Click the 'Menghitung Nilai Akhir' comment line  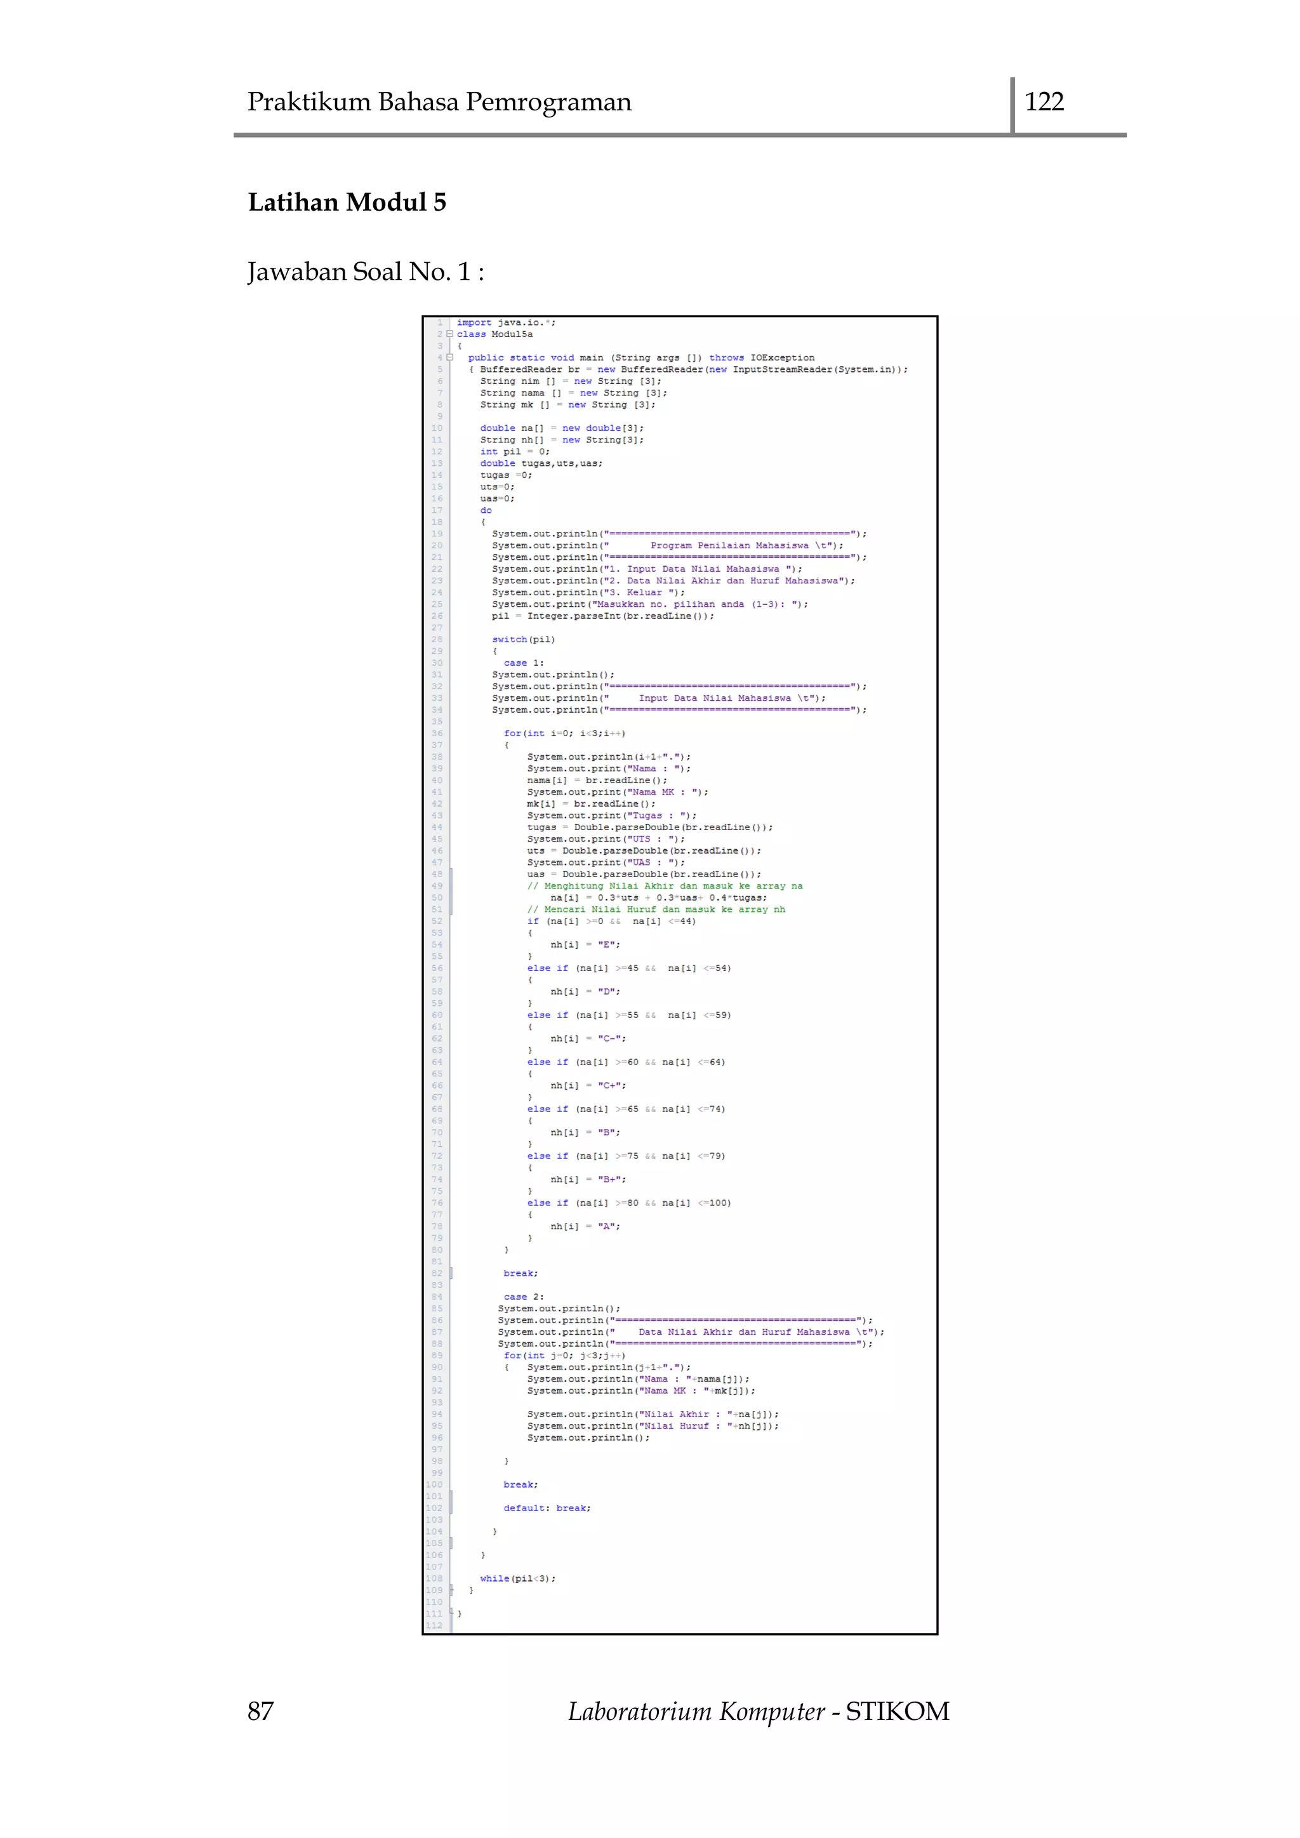click(665, 886)
